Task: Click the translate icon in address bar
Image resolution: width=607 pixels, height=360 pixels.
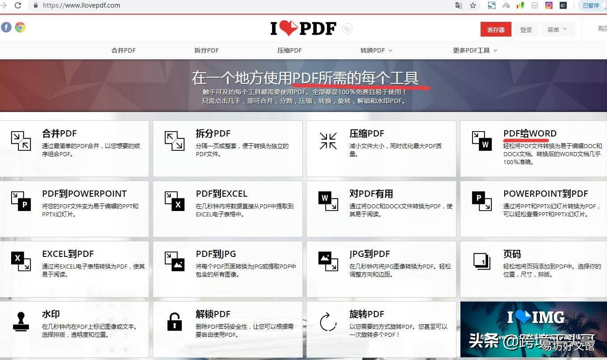Action: coord(458,5)
